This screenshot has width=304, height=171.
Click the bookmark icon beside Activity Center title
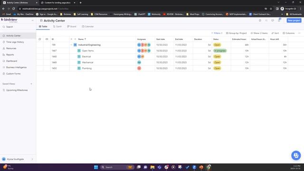[41, 20]
